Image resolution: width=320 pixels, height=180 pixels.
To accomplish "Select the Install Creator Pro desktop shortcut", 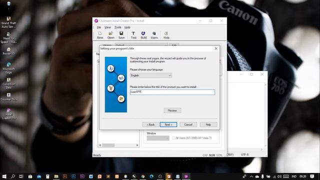I will 8,114.
